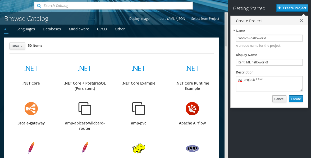This screenshot has width=311, height=158.
Task: Open the Apache Airflow red icon
Action: (192, 109)
